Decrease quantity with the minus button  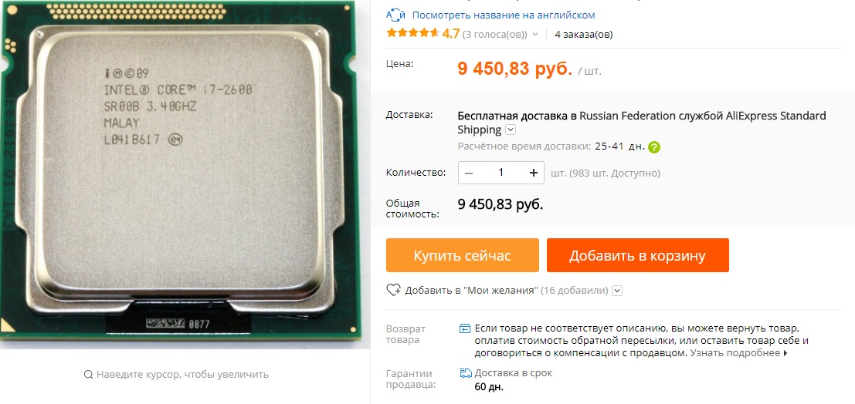[469, 173]
